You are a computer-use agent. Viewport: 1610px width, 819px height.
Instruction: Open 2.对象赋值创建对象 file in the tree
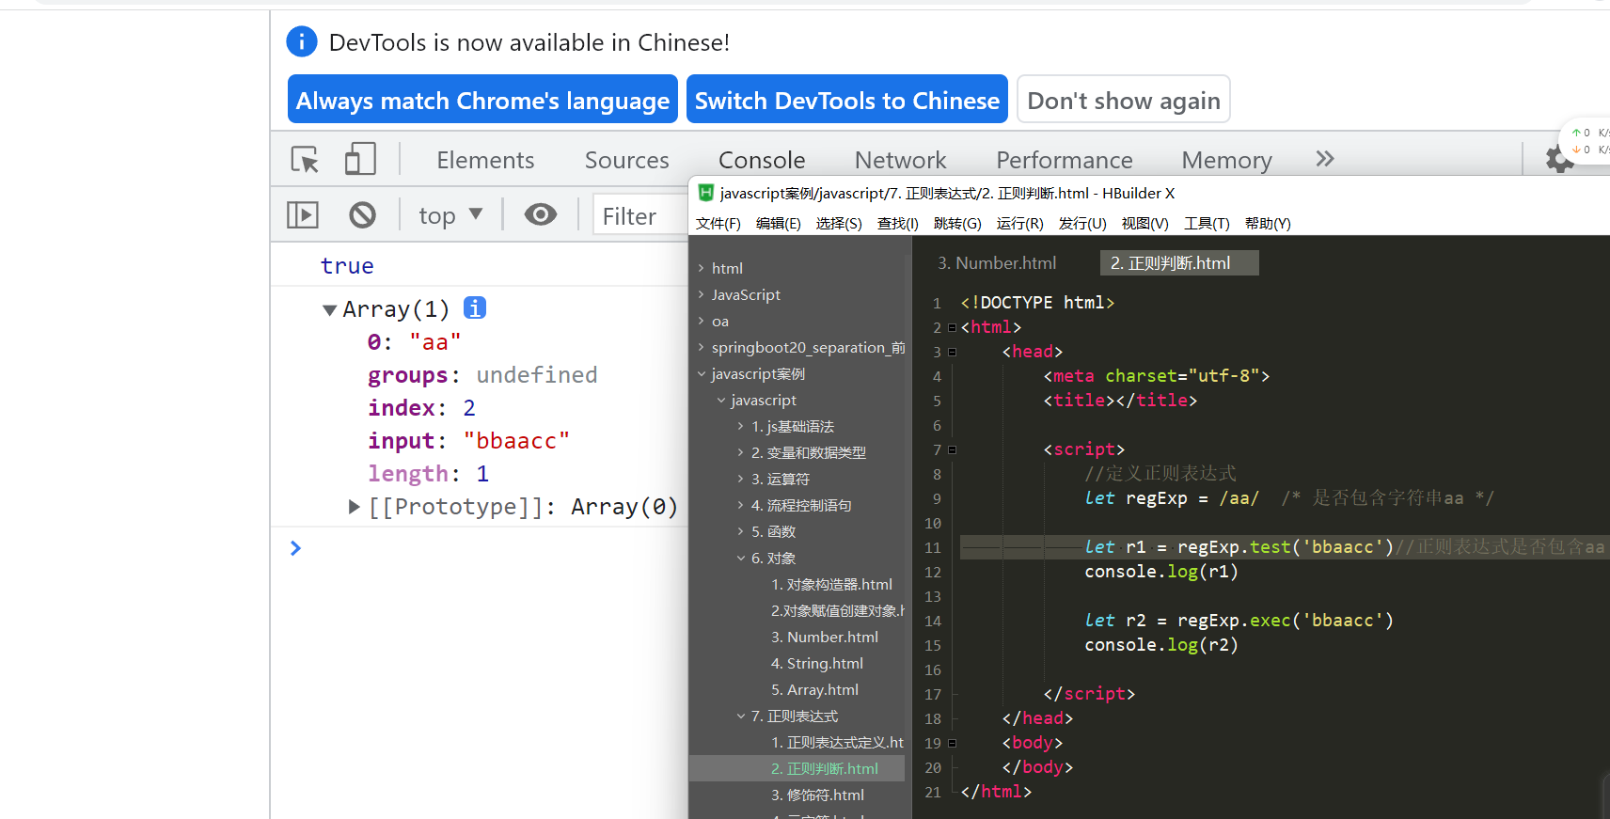837,610
